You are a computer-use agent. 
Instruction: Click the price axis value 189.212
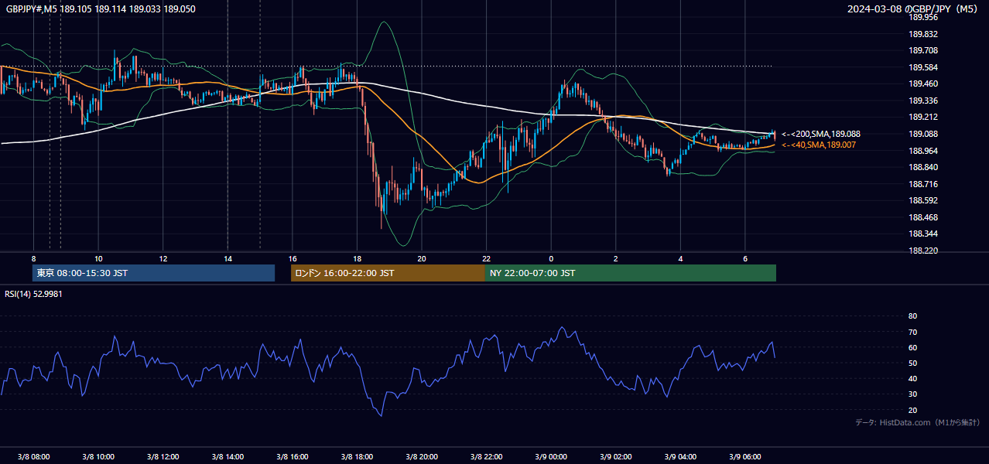(923, 118)
